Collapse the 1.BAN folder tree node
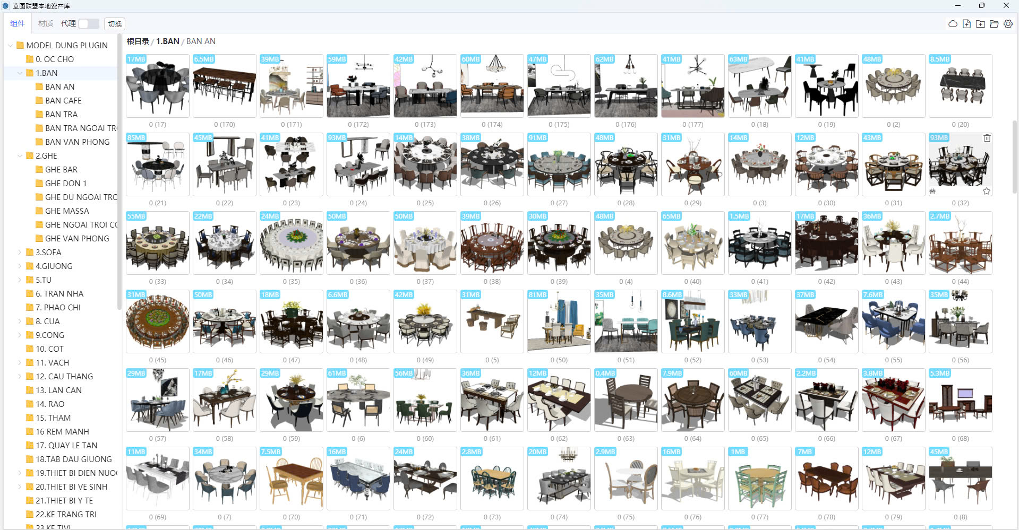The image size is (1019, 530). (x=20, y=73)
